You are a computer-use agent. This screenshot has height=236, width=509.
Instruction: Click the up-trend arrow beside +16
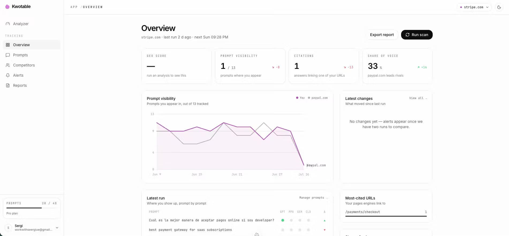coord(418,67)
